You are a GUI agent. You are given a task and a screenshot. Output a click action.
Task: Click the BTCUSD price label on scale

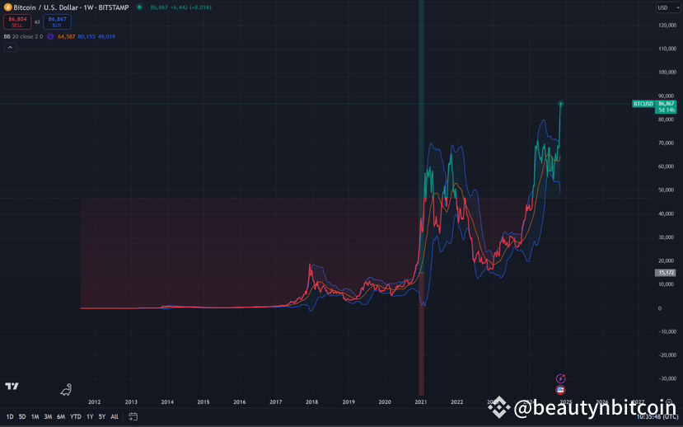pyautogui.click(x=643, y=104)
